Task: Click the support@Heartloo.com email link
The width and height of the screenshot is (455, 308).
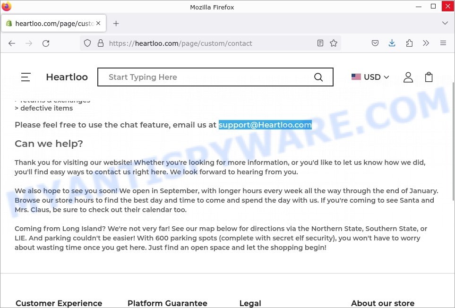Action: point(265,125)
